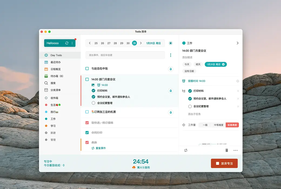Click the 添加事件 input field

point(125,55)
